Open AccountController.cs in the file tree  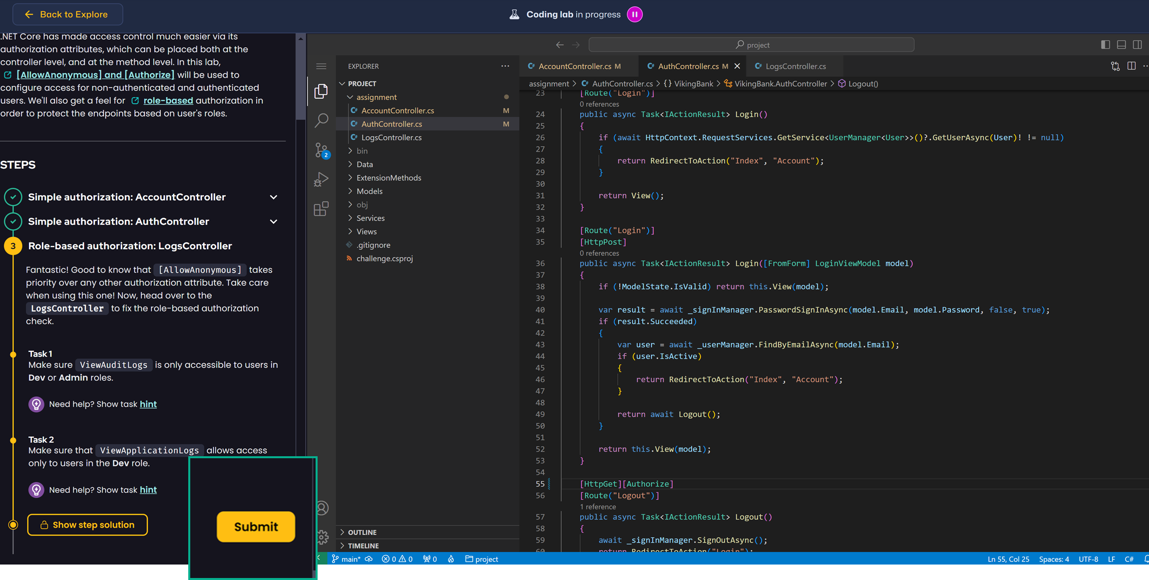pyautogui.click(x=397, y=110)
